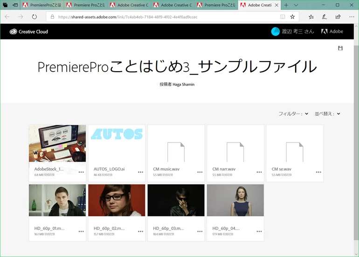Click the CM se.wav file icon

point(295,152)
